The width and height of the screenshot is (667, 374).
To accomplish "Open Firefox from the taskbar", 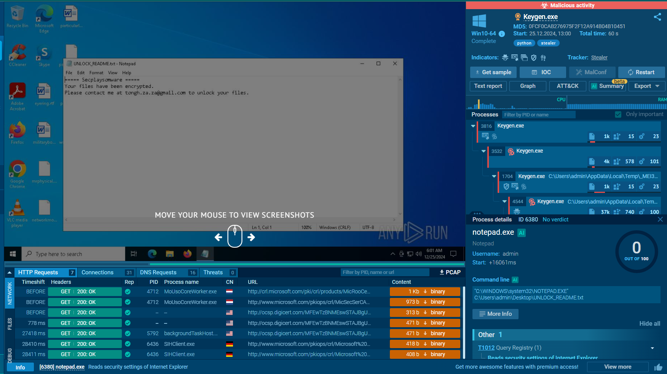I will pyautogui.click(x=187, y=254).
